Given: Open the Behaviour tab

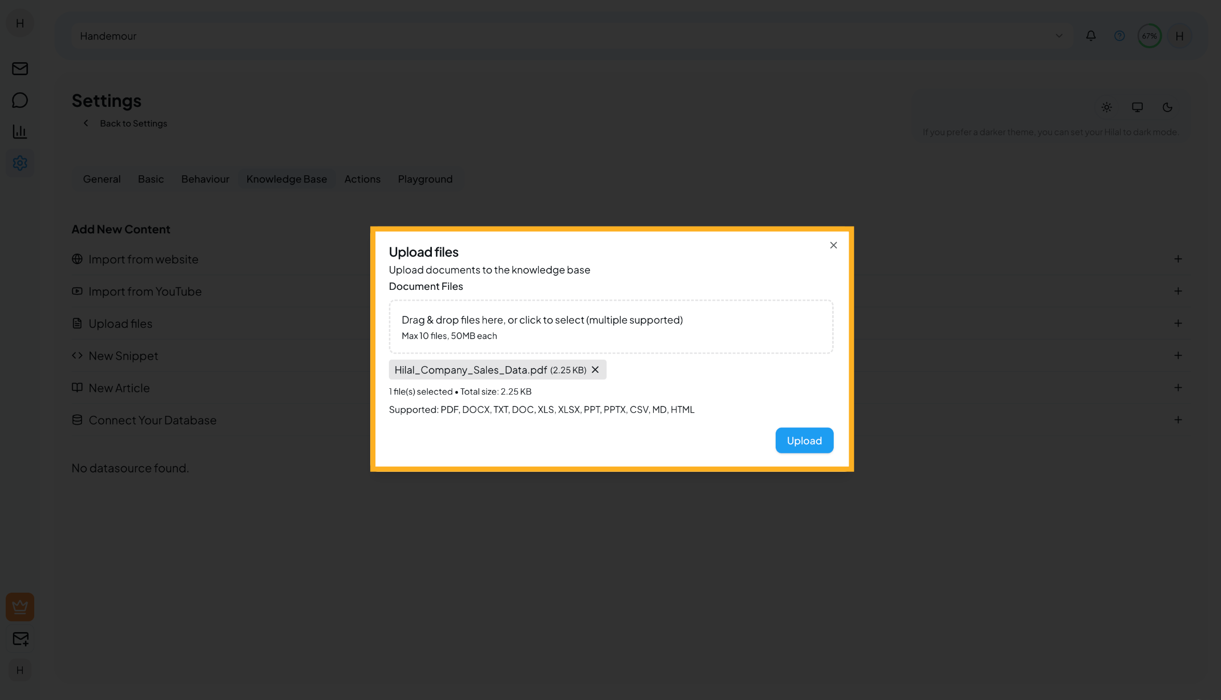Looking at the screenshot, I should click(205, 179).
